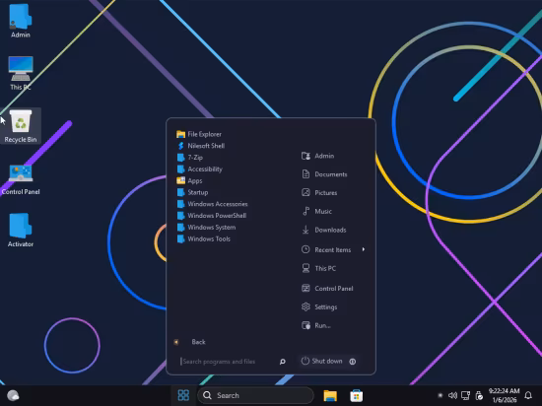
Task: Open File Explorer from start menu list
Action: [x=199, y=134]
